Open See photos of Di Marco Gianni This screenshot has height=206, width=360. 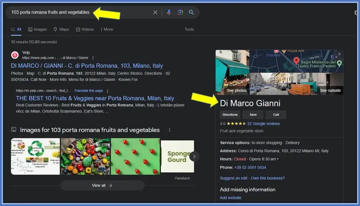(x=232, y=72)
